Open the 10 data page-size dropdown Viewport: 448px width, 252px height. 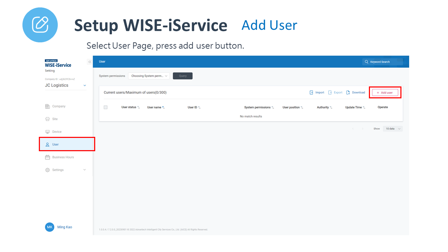393,129
